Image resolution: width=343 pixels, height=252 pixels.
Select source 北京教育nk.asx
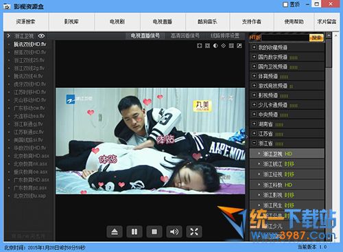30,164
